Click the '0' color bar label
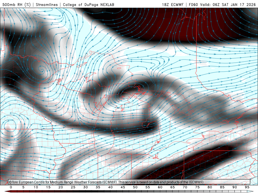The image size is (258, 193). click(x=11, y=187)
